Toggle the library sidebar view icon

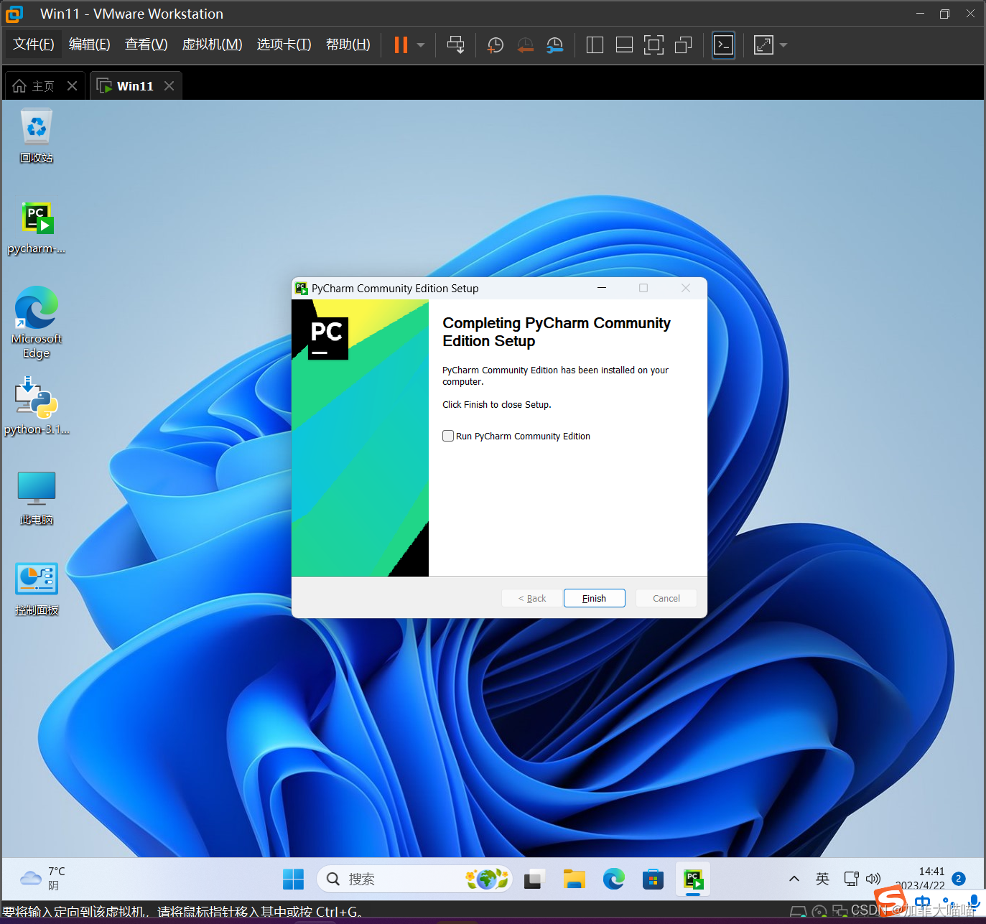(x=595, y=45)
